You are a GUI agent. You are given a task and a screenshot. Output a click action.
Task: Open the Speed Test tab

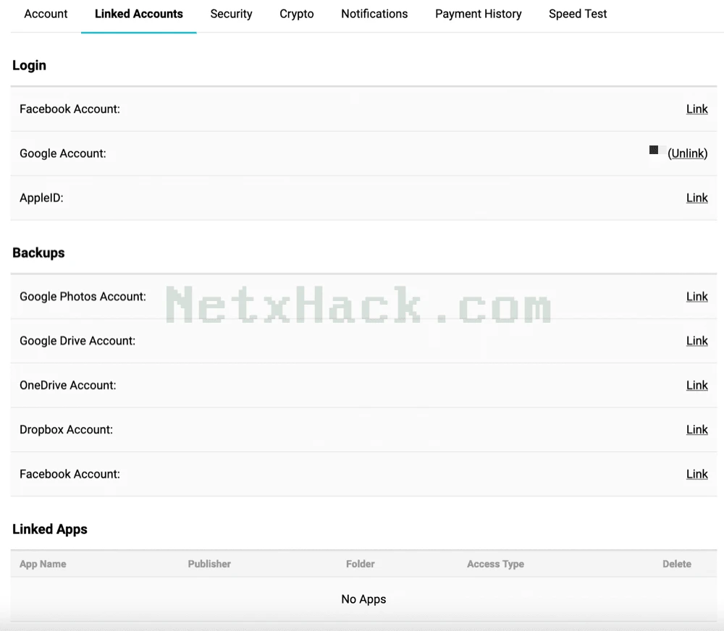click(x=578, y=14)
